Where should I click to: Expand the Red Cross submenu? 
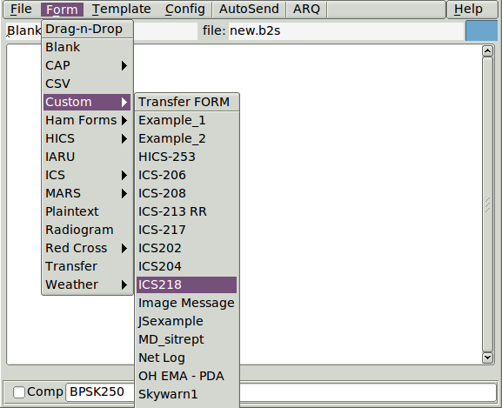(x=87, y=248)
